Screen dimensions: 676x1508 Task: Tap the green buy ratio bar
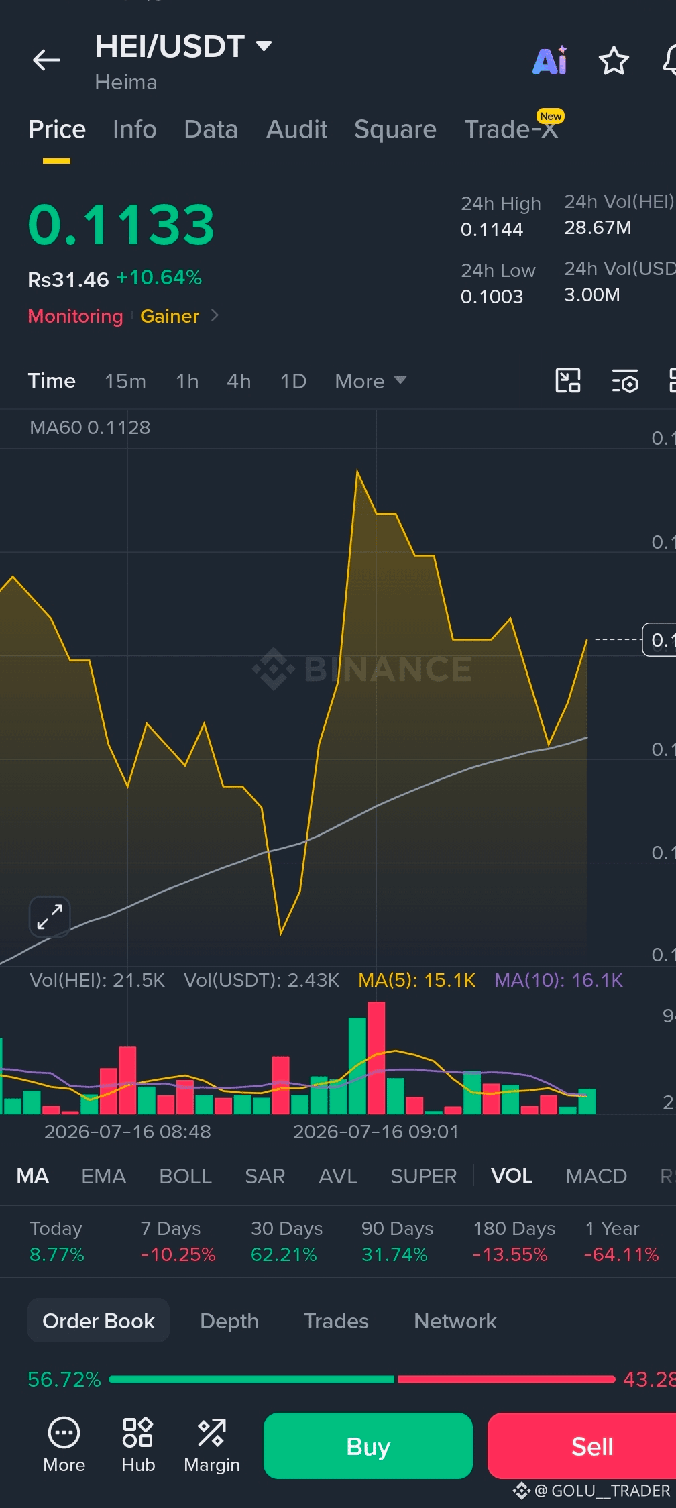(251, 1379)
